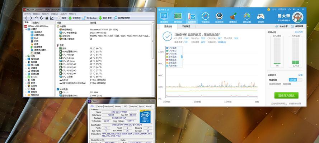Click AIDA64 user-silhouette toolbar icon

(47, 18)
